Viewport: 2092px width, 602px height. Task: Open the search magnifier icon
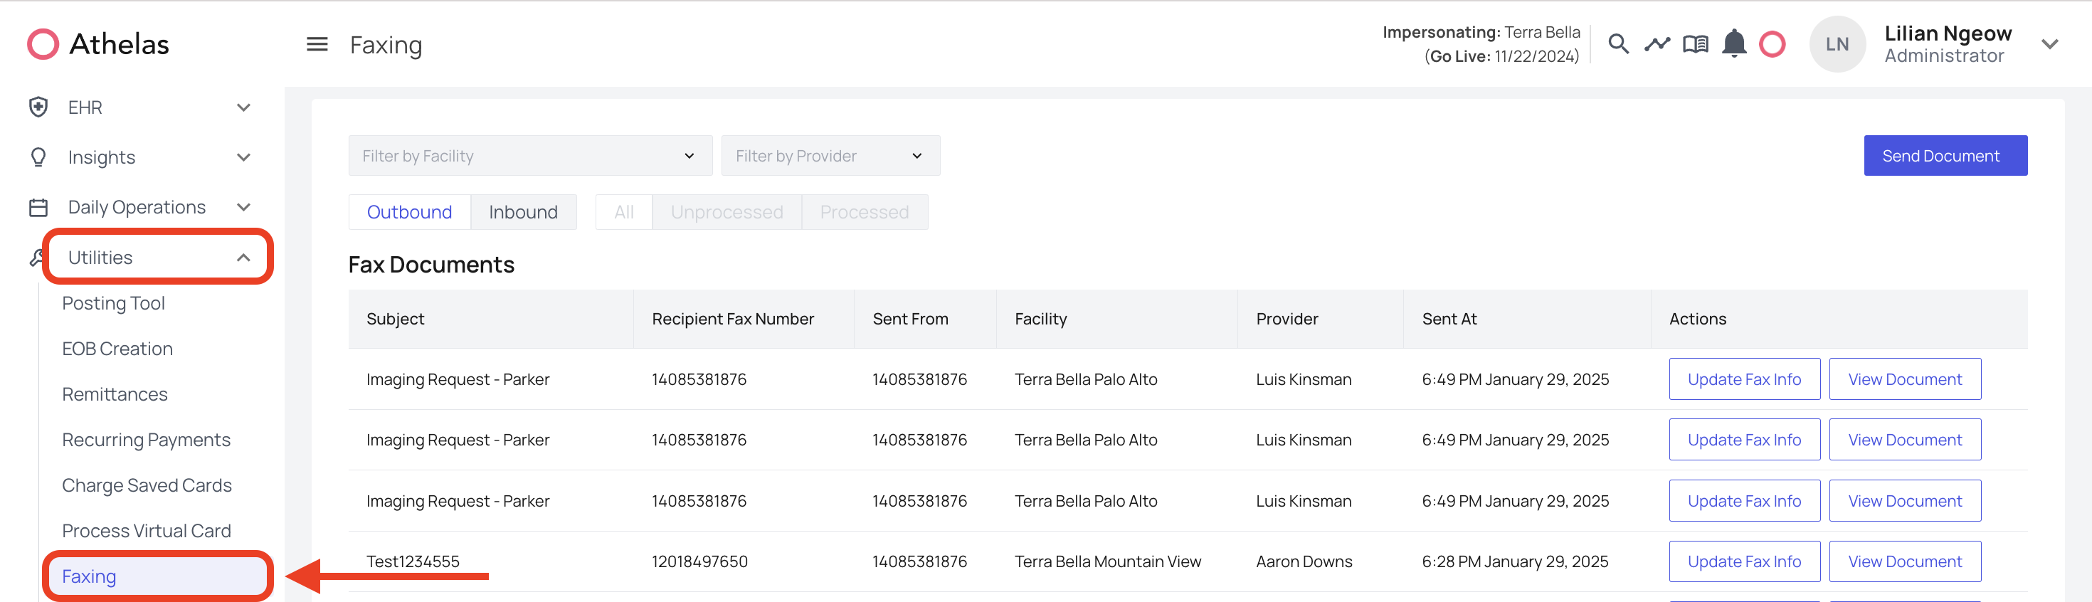1617,44
